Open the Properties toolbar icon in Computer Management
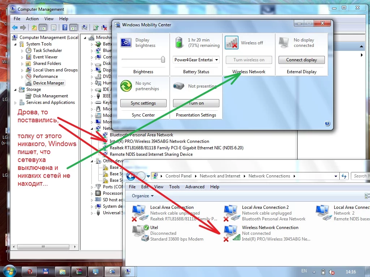 click(x=53, y=28)
